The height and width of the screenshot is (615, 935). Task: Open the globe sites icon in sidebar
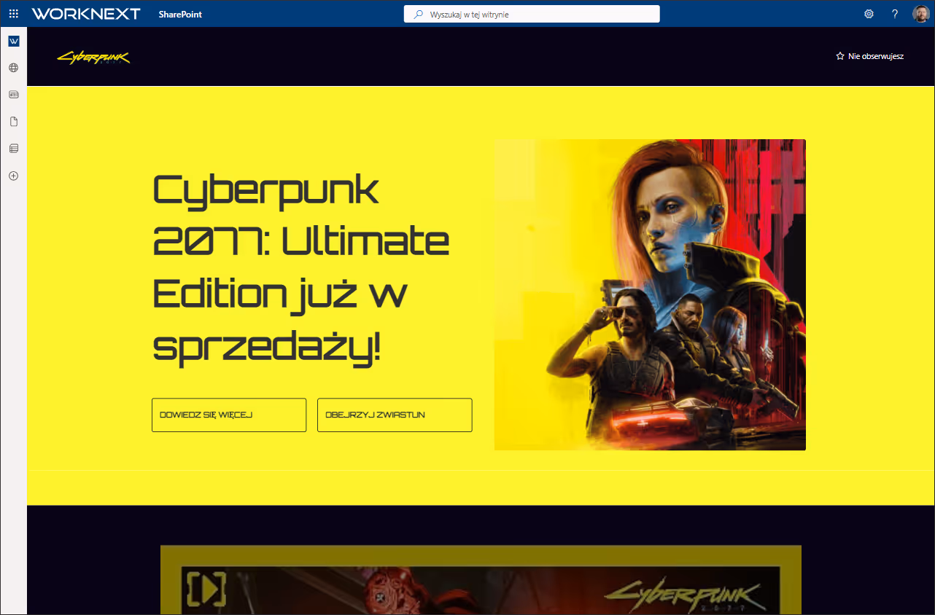pos(13,68)
